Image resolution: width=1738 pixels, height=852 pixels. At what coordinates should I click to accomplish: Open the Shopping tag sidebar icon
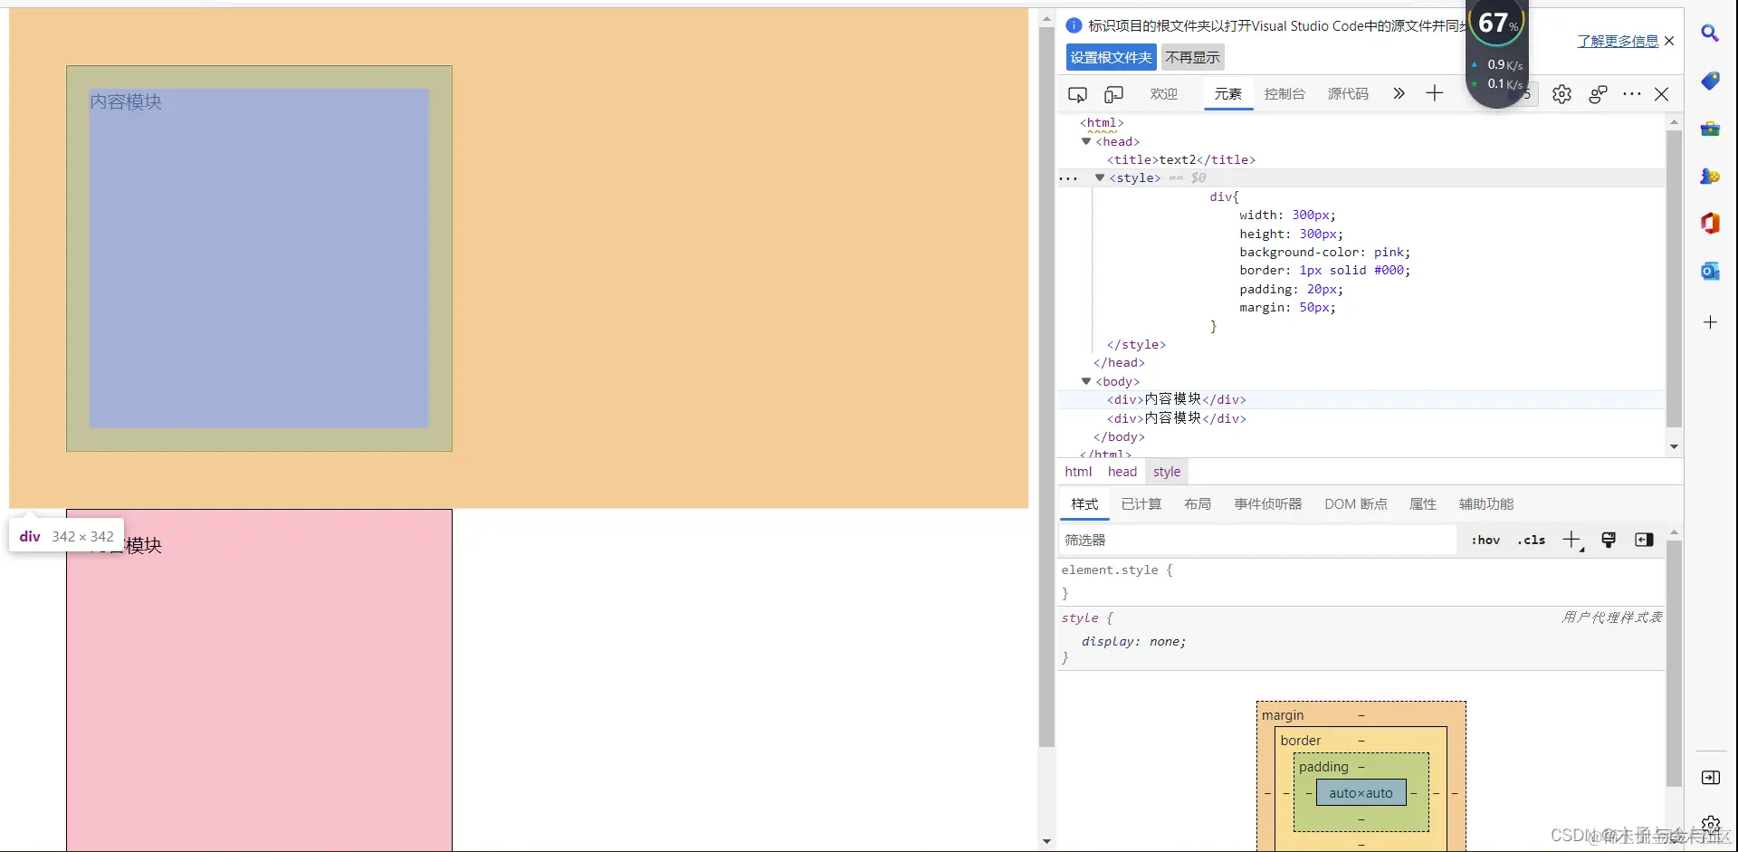pyautogui.click(x=1710, y=81)
